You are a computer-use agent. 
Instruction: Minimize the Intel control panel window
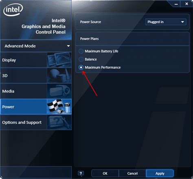coord(176,4)
